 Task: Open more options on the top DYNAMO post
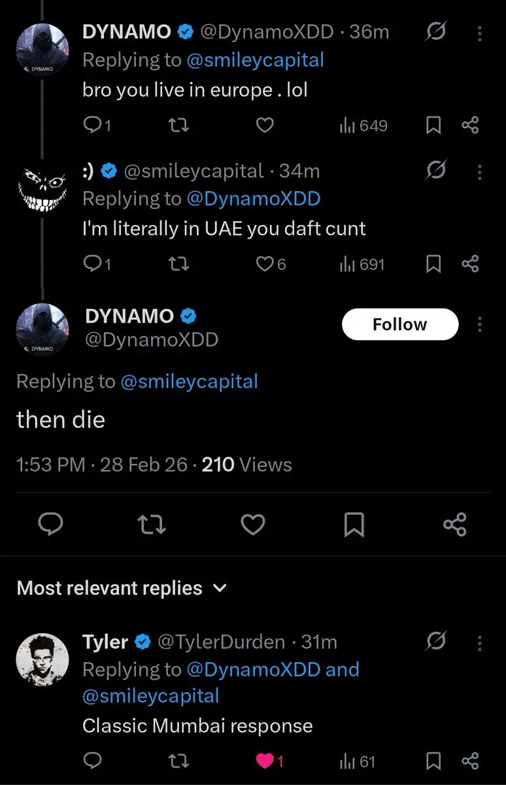(x=480, y=33)
